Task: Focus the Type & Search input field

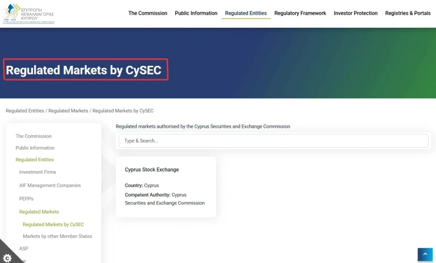Action: pos(273,141)
